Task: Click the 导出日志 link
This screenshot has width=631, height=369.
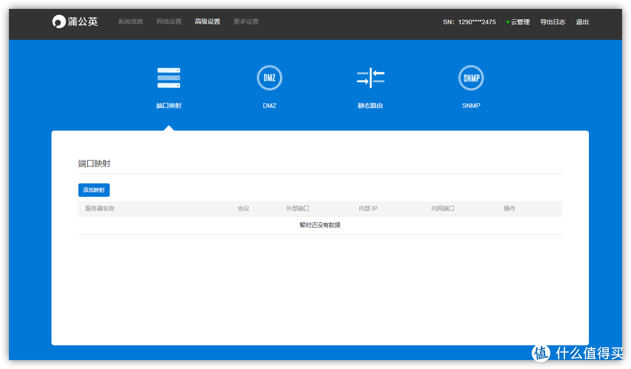Action: pos(552,22)
